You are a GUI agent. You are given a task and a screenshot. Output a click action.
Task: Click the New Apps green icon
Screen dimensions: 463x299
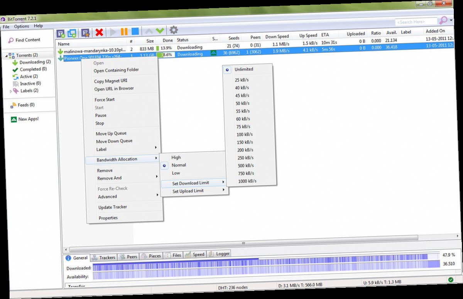(x=14, y=120)
